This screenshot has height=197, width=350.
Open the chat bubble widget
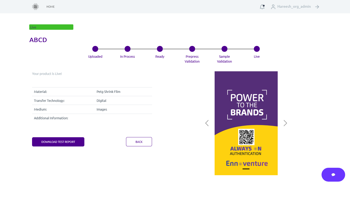point(333,175)
